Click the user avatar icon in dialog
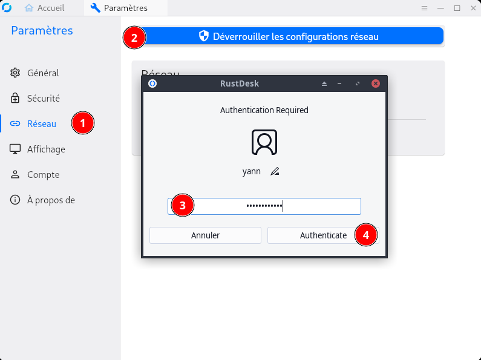This screenshot has width=481, height=360. [x=264, y=142]
